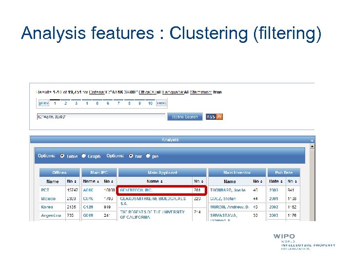Sort Main IPC table by No

tap(109, 181)
